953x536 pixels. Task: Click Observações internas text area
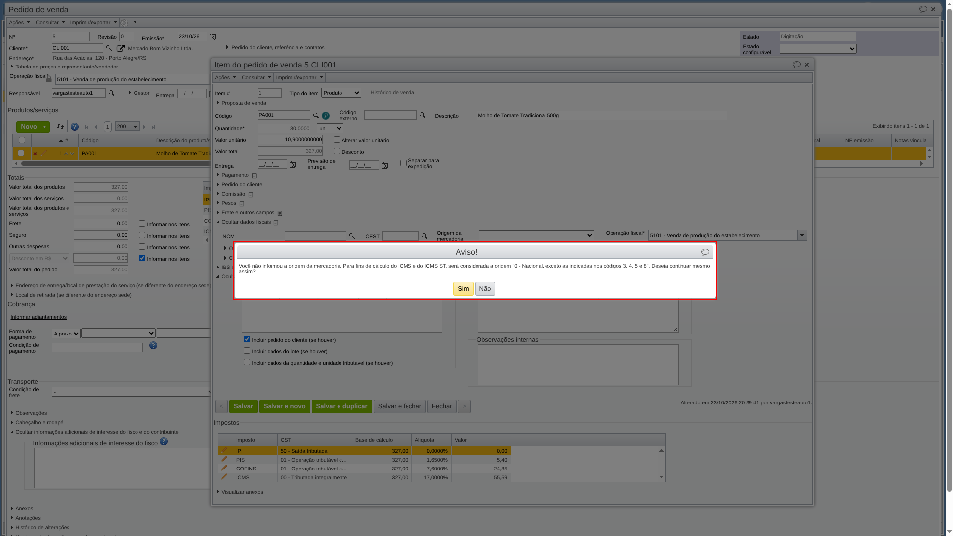click(578, 365)
